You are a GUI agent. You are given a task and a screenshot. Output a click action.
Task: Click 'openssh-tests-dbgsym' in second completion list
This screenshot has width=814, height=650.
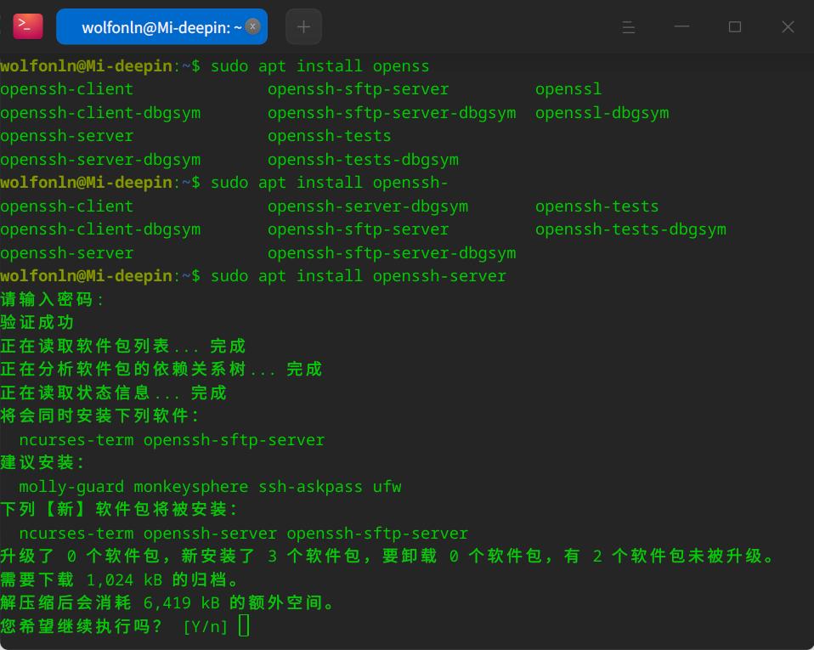[630, 229]
